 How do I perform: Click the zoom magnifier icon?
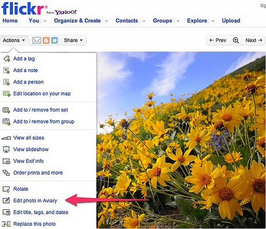[236, 40]
